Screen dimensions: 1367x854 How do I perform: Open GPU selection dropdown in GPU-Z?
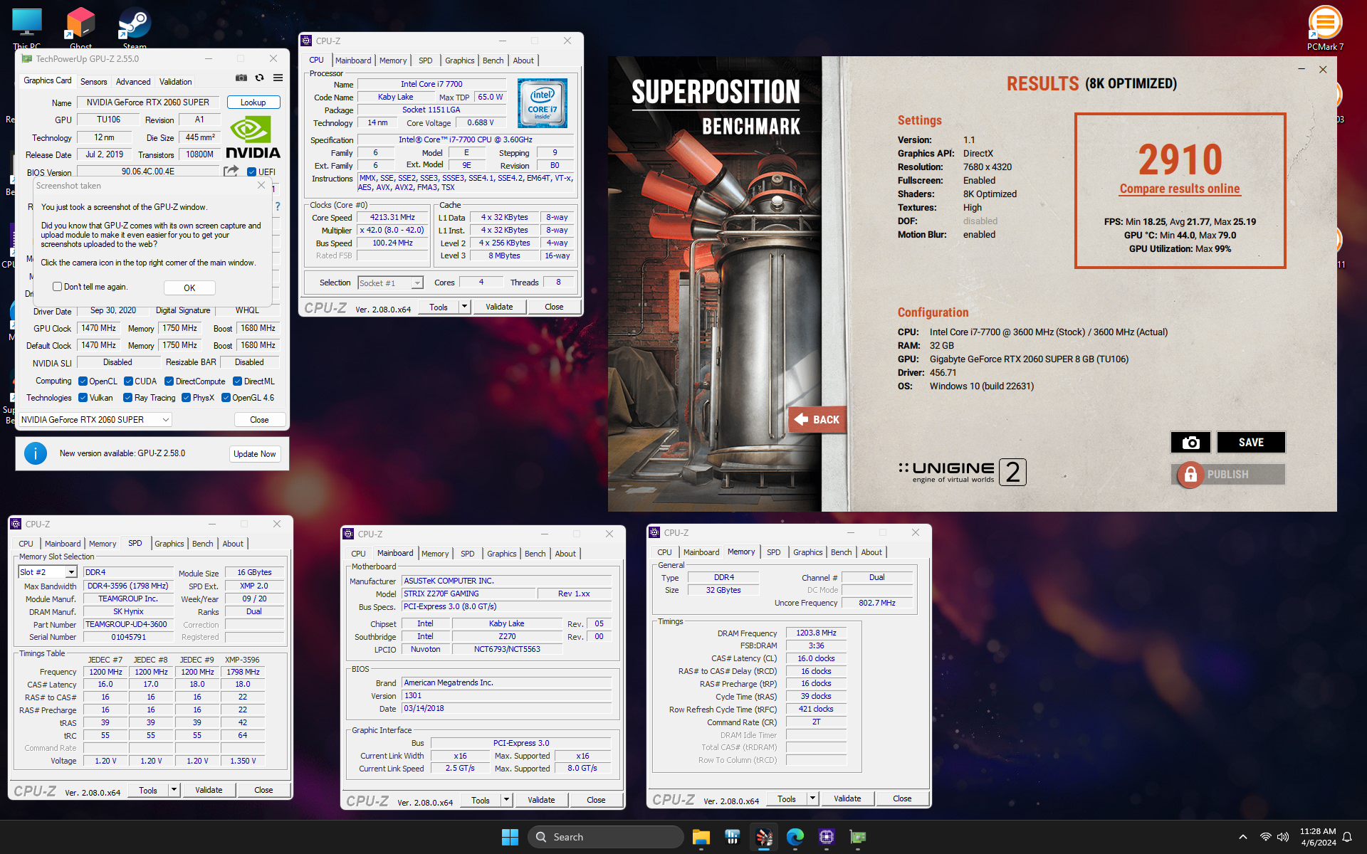tap(95, 420)
